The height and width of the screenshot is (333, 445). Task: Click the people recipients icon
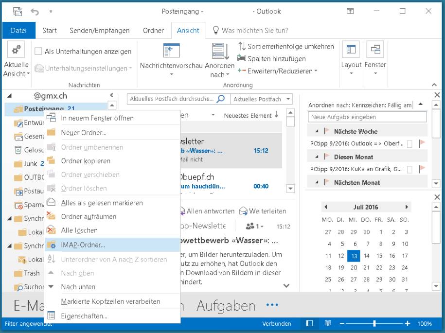(250, 226)
